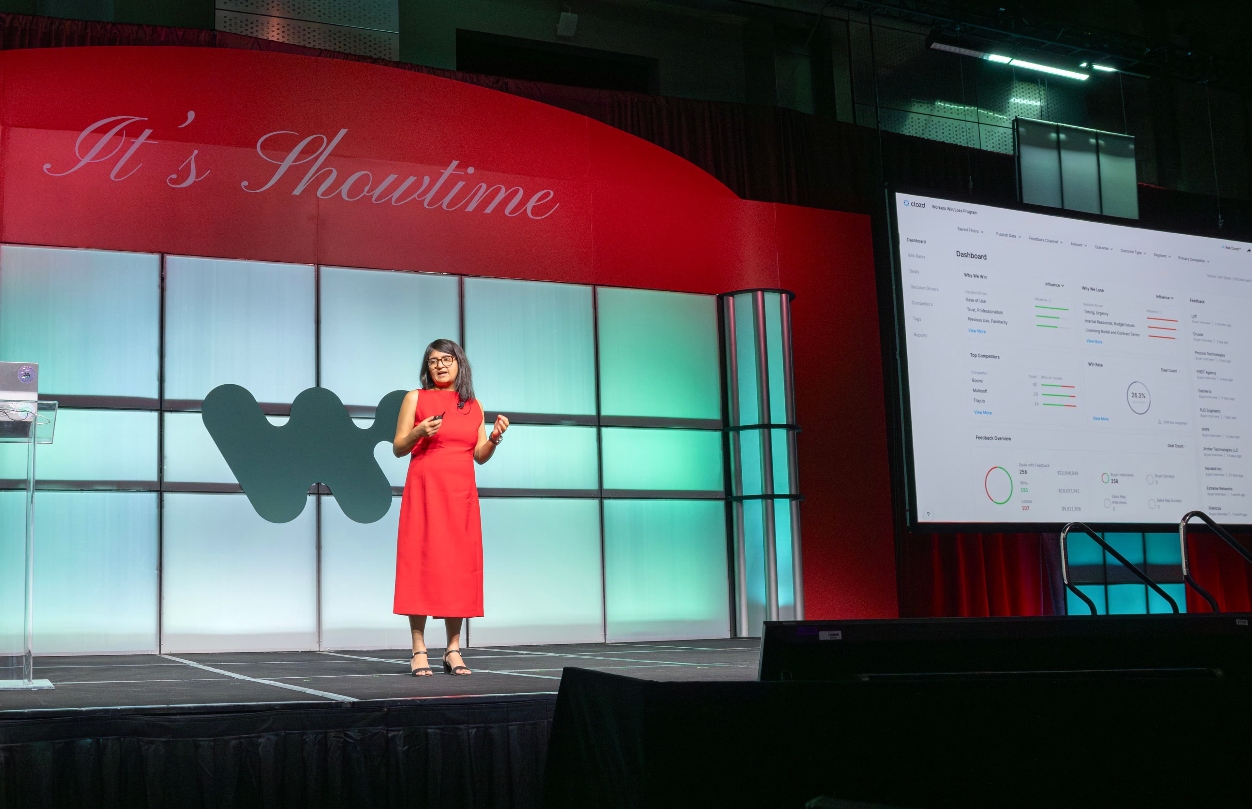1252x809 pixels.
Task: Open Deals in the sidebar
Action: click(x=914, y=272)
